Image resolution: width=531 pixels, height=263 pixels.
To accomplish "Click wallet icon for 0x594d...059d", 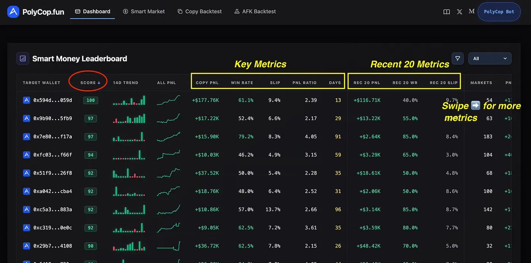I will (x=26, y=100).
